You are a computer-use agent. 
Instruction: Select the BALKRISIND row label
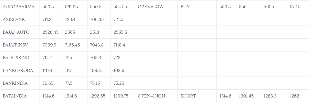20,58
